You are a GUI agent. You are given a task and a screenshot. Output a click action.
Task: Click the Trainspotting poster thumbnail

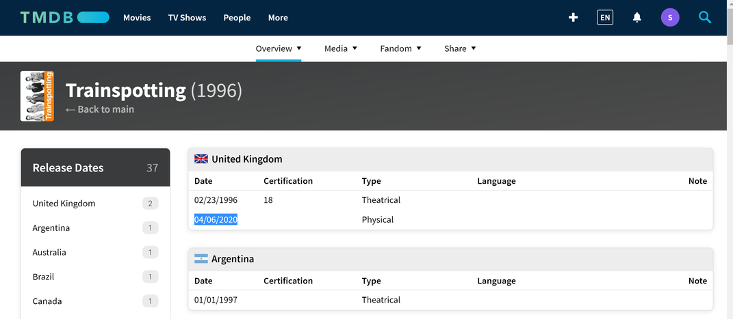tap(37, 96)
